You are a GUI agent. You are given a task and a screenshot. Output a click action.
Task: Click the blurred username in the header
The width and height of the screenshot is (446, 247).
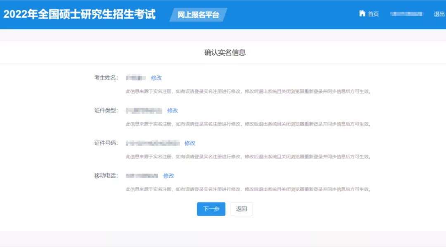(x=406, y=14)
